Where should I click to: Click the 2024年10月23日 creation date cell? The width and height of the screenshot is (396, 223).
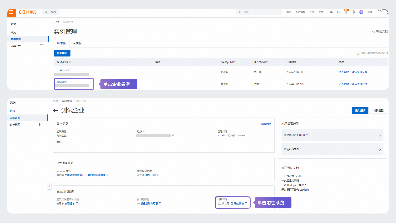click(x=295, y=84)
